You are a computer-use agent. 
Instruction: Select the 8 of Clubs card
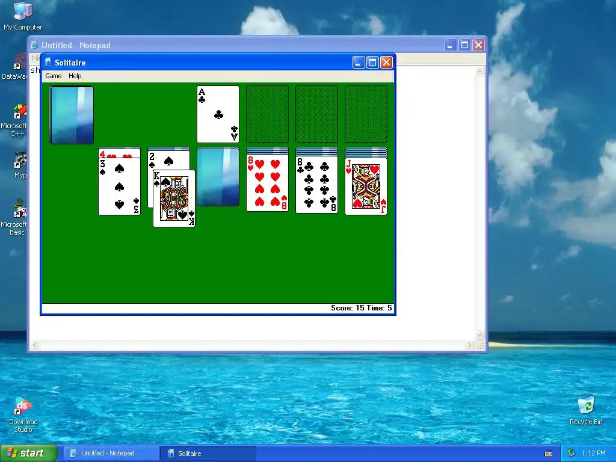pos(316,184)
